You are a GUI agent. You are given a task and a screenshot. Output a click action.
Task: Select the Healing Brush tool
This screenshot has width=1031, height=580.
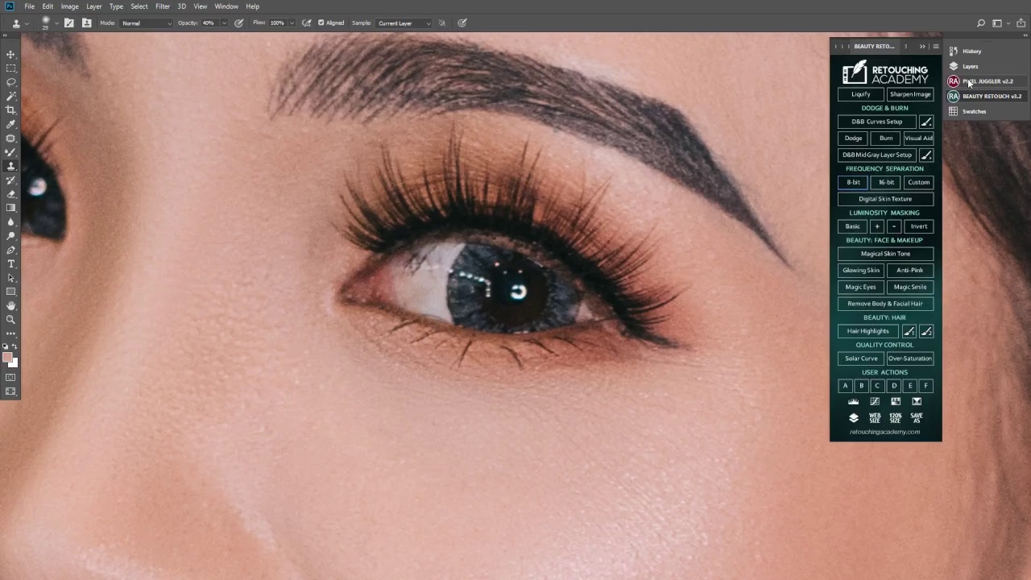pyautogui.click(x=10, y=138)
